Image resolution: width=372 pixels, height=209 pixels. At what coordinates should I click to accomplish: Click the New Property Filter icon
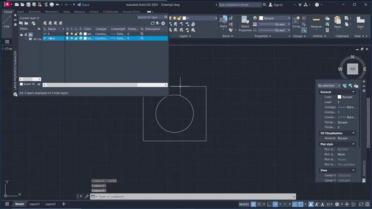[x=21, y=23]
